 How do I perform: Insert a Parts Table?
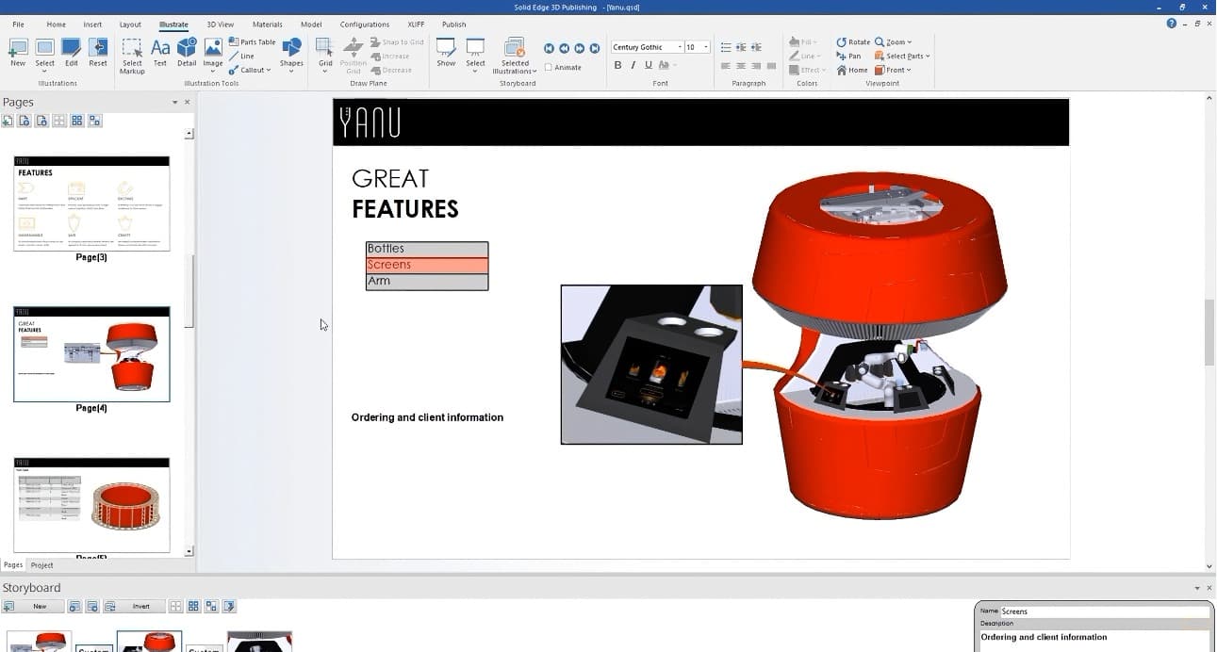click(253, 42)
